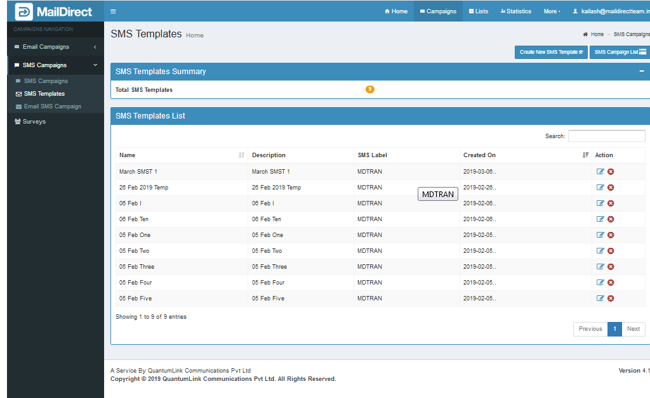Sort the table by Name column
The height and width of the screenshot is (398, 650).
coord(241,155)
